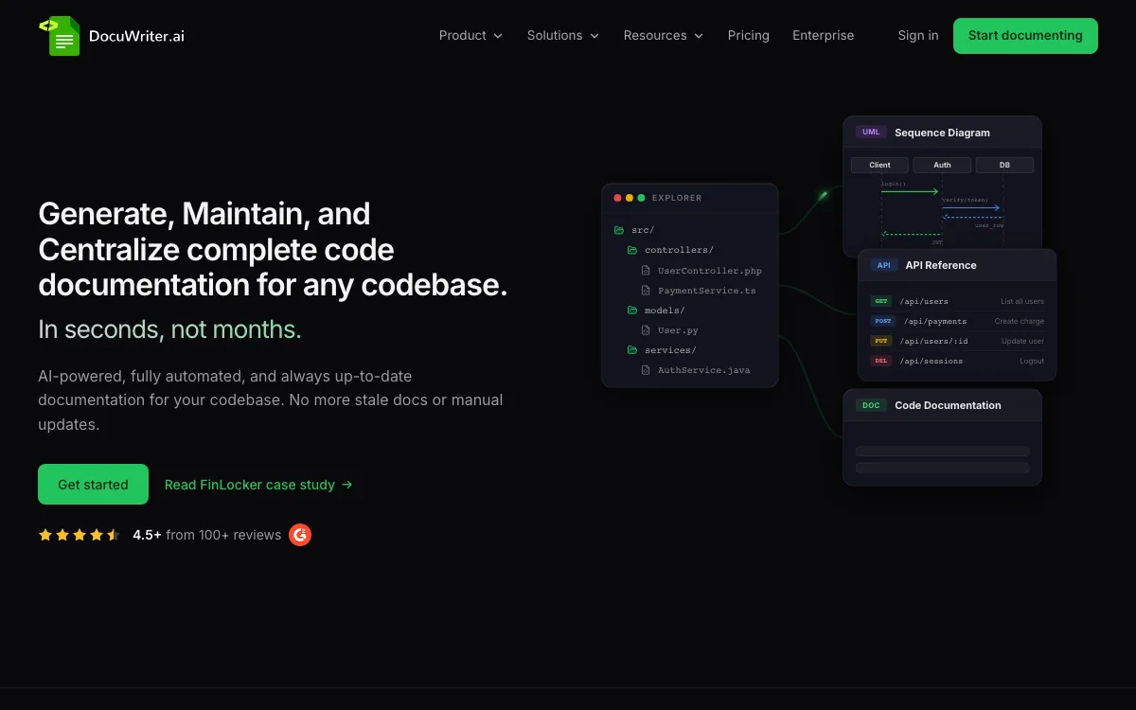Click the EXPLORER panel label
The image size is (1136, 710).
(677, 198)
